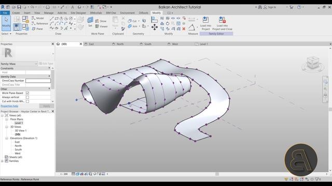The width and height of the screenshot is (332, 186).
Task: Open the Cut geometry dropdown arrow
Action: pos(139,21)
